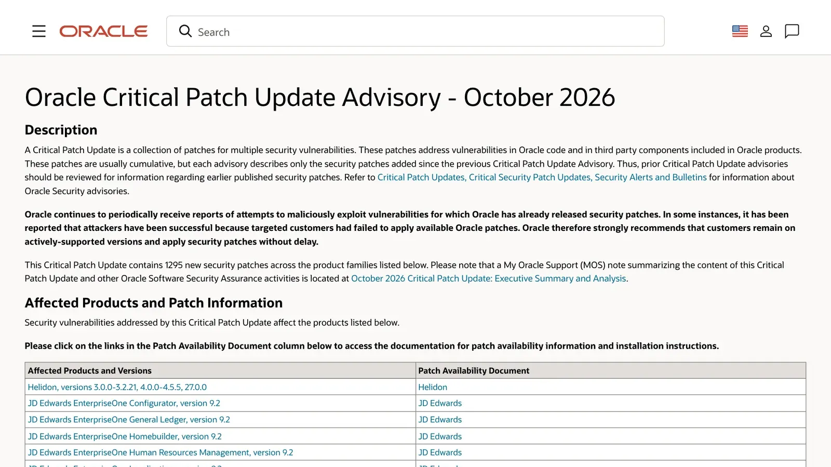This screenshot has height=467, width=831.
Task: Open JD Edwards patch document in Human Resources row
Action: tap(440, 452)
